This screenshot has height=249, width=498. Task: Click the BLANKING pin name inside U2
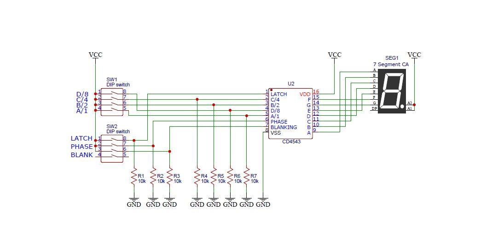pyautogui.click(x=284, y=127)
